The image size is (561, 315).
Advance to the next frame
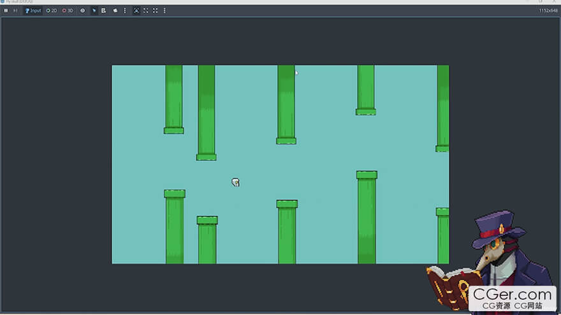tap(15, 11)
